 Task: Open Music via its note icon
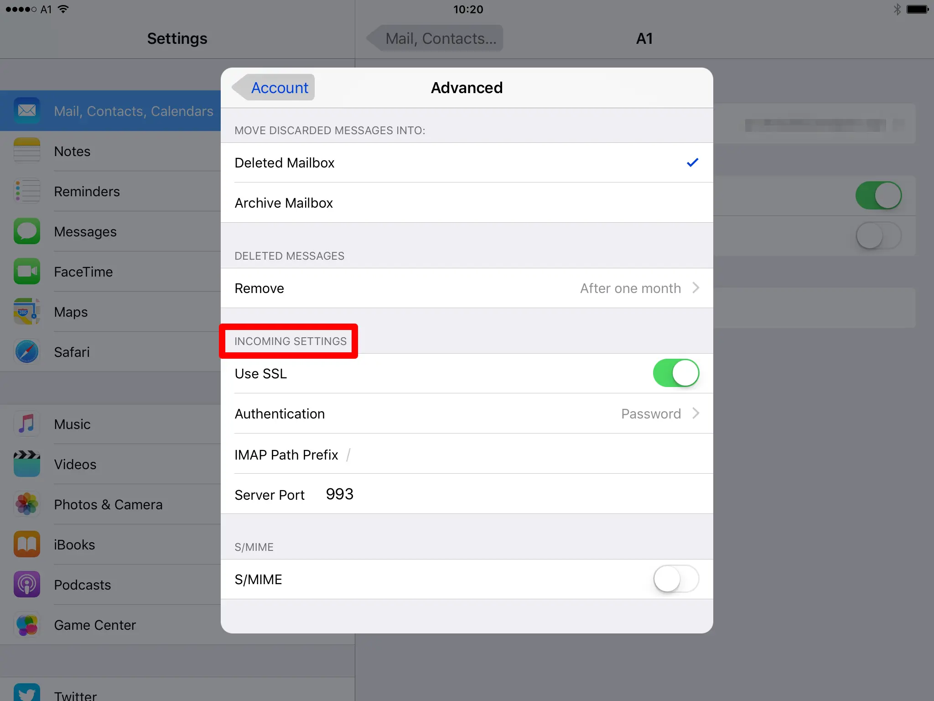27,424
